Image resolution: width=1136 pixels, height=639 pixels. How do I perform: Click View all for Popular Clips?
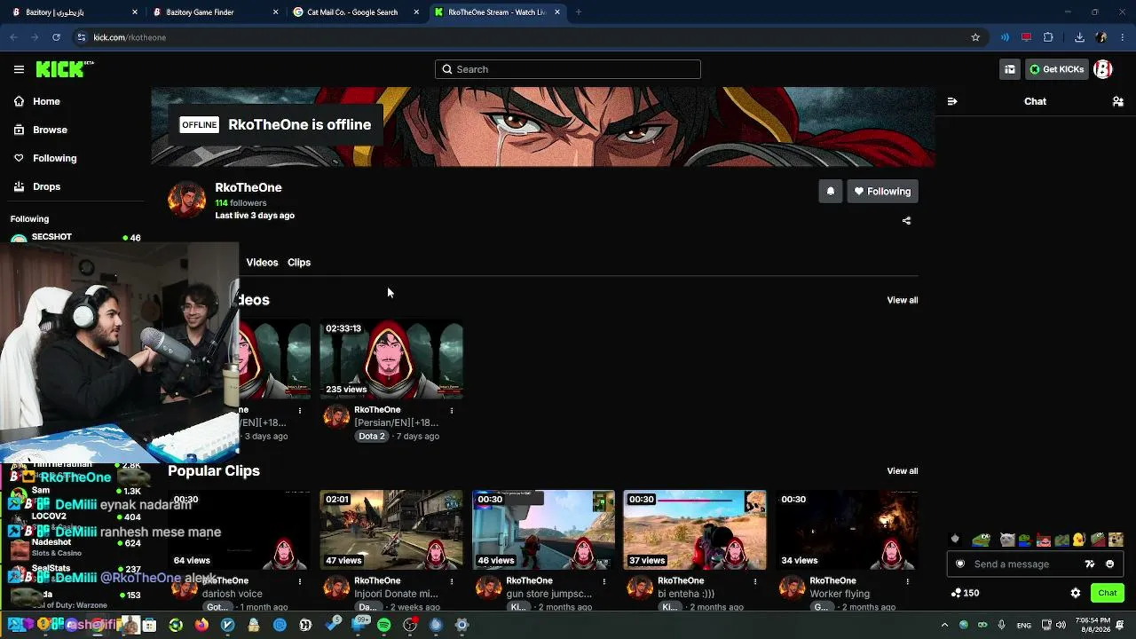pyautogui.click(x=903, y=471)
